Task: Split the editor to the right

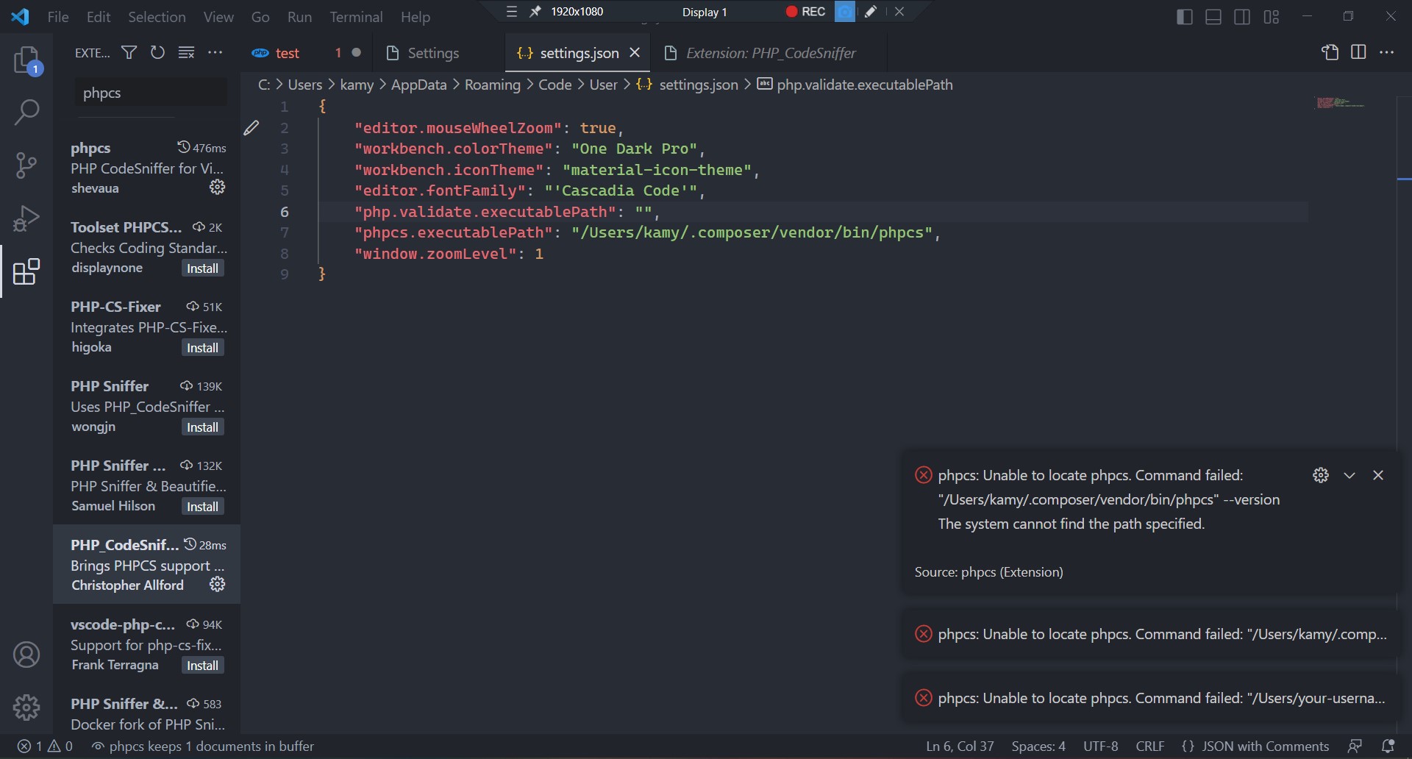Action: click(x=1358, y=53)
